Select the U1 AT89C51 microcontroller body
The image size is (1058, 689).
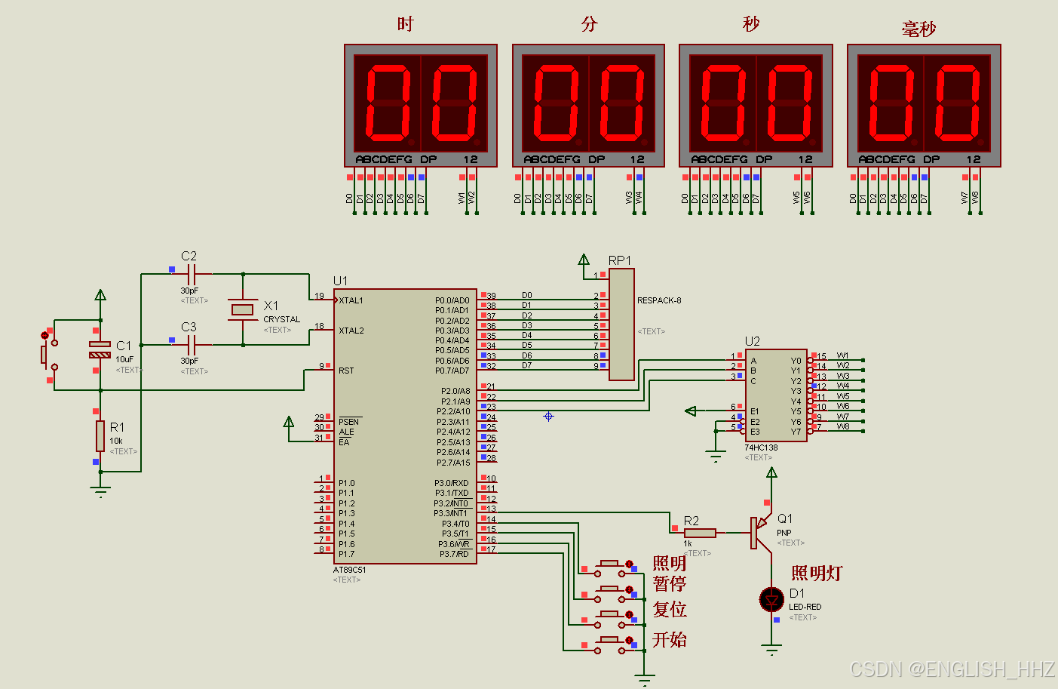click(406, 426)
